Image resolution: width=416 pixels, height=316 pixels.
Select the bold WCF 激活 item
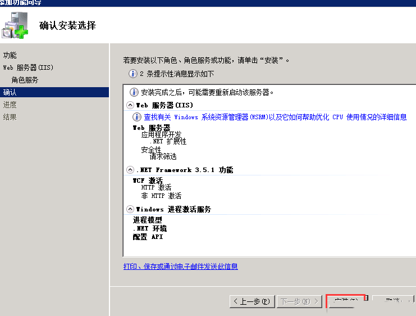pyautogui.click(x=148, y=180)
